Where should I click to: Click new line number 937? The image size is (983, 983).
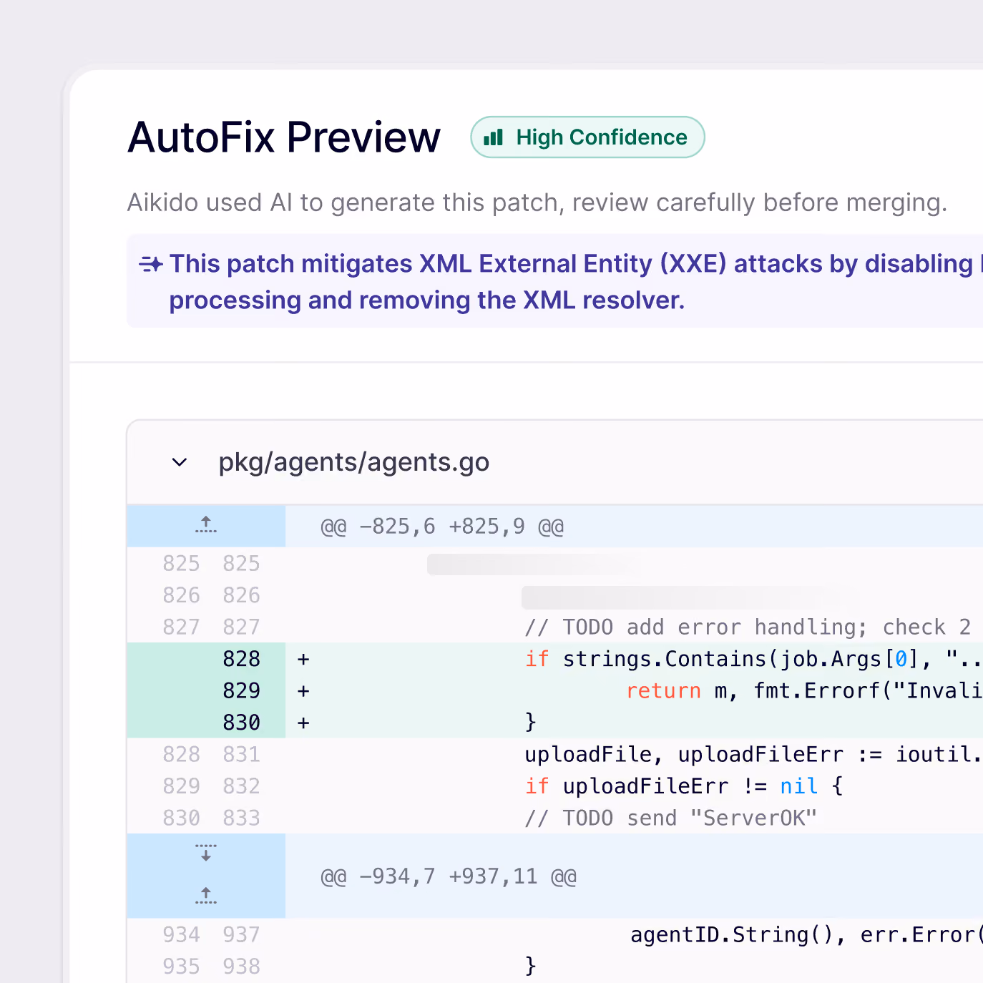point(241,935)
